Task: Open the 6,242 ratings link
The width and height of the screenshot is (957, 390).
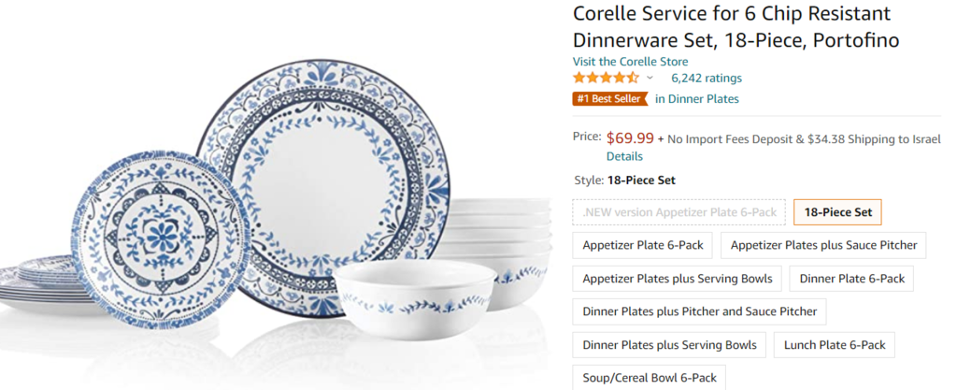Action: click(707, 78)
